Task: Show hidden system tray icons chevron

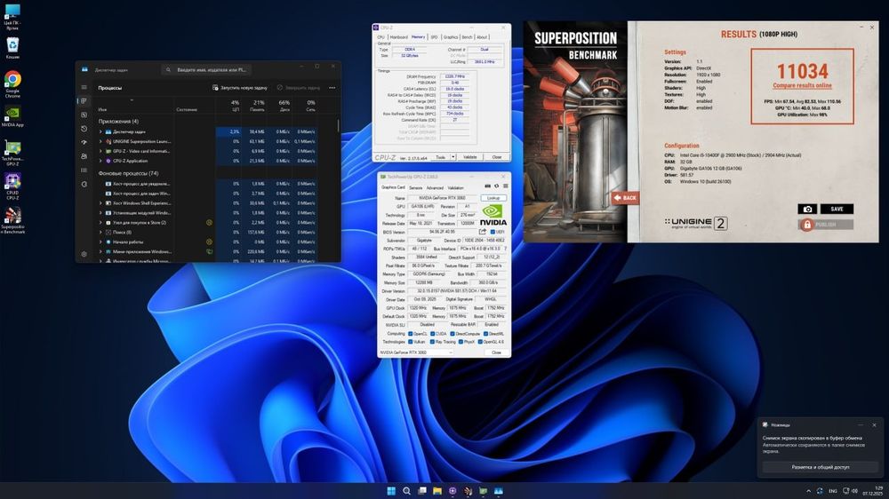Action: (808, 491)
